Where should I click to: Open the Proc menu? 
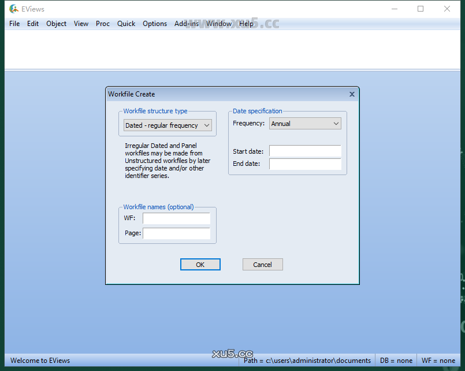pyautogui.click(x=103, y=24)
